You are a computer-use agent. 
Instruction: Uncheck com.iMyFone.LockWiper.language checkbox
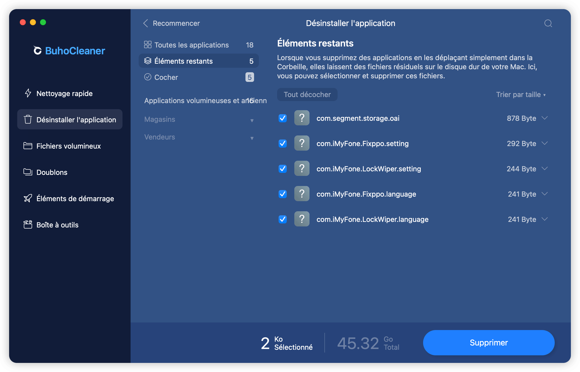tap(283, 219)
